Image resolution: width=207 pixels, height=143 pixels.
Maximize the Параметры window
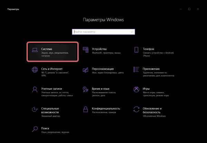189,9
